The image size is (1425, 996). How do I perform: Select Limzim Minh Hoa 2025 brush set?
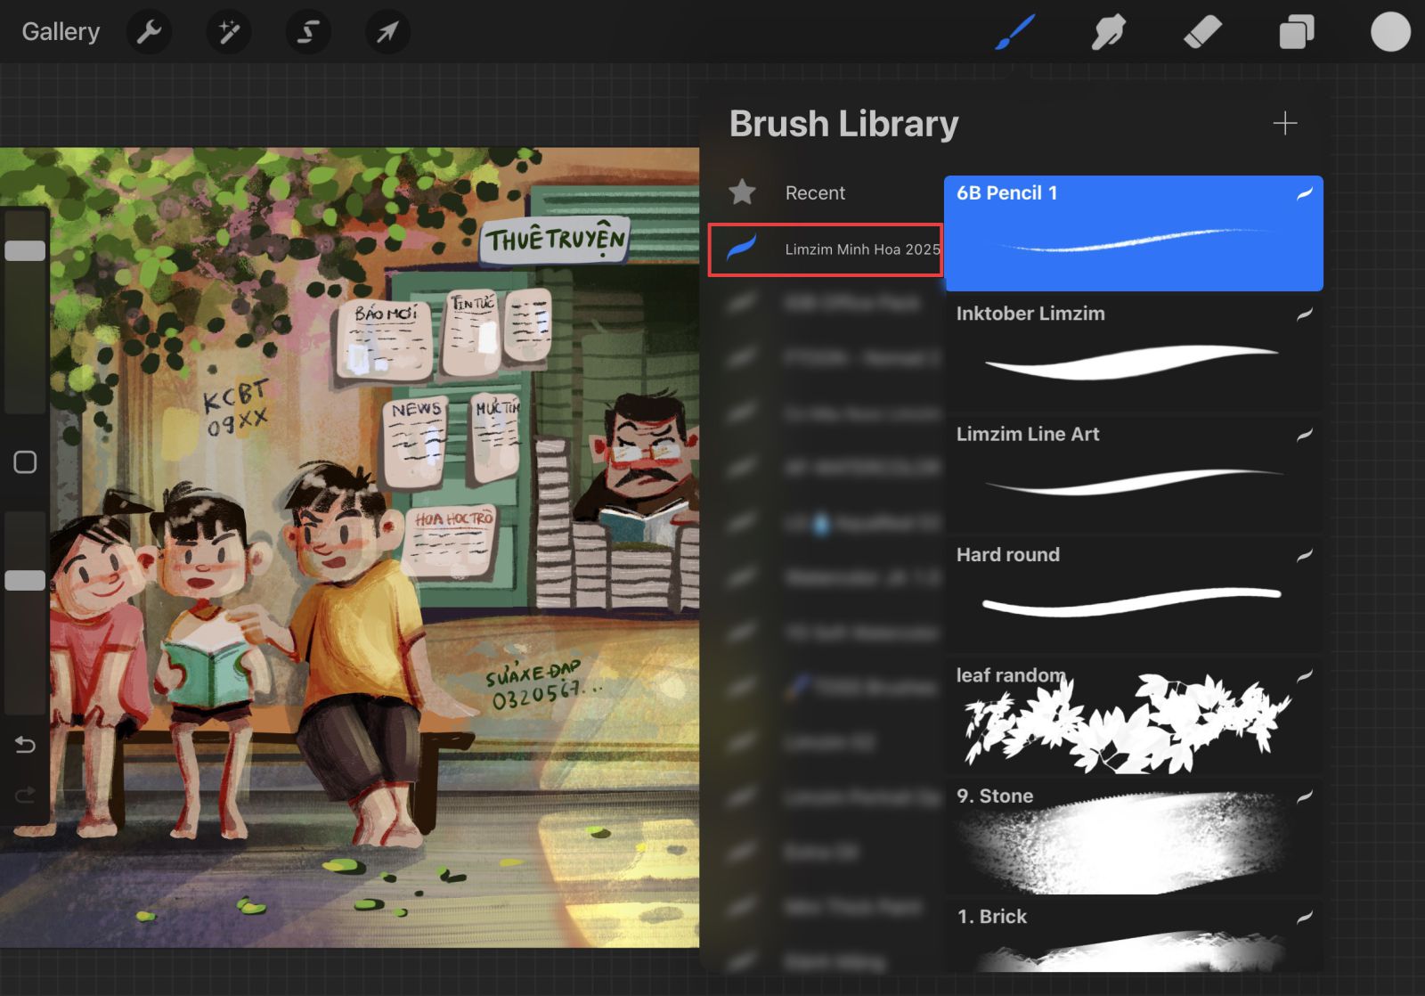pos(826,249)
